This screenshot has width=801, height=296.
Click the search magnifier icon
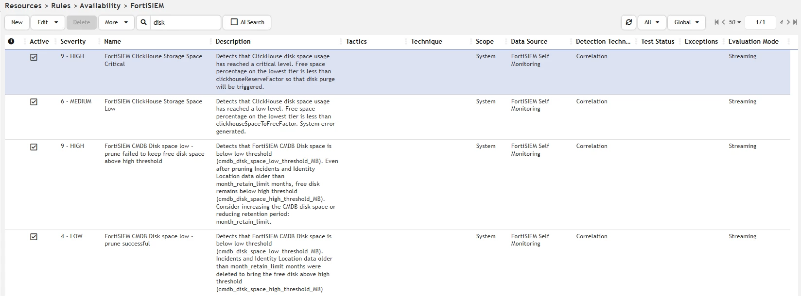coord(143,22)
